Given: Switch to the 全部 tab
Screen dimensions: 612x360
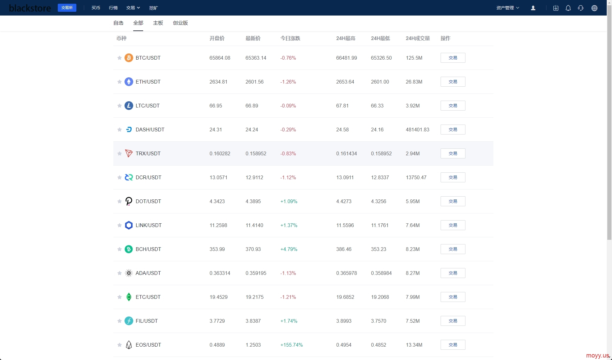Looking at the screenshot, I should coord(138,23).
